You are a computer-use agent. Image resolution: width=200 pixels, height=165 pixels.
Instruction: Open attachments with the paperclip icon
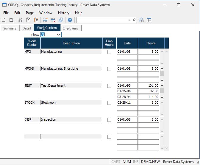(x=61, y=20)
